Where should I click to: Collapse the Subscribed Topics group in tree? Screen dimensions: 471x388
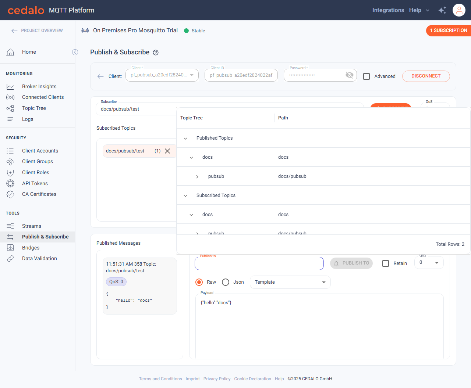pos(185,196)
